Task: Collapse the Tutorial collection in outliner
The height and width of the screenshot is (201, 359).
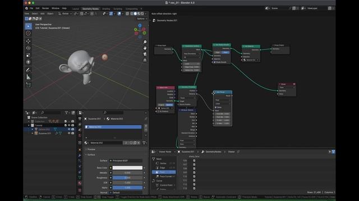Action: click(x=29, y=125)
